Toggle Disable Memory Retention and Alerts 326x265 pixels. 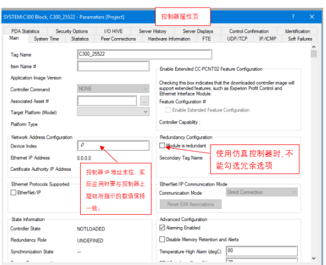click(x=162, y=239)
